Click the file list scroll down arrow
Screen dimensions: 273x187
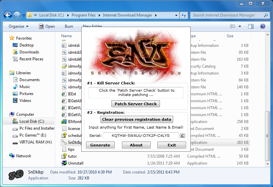click(268, 164)
